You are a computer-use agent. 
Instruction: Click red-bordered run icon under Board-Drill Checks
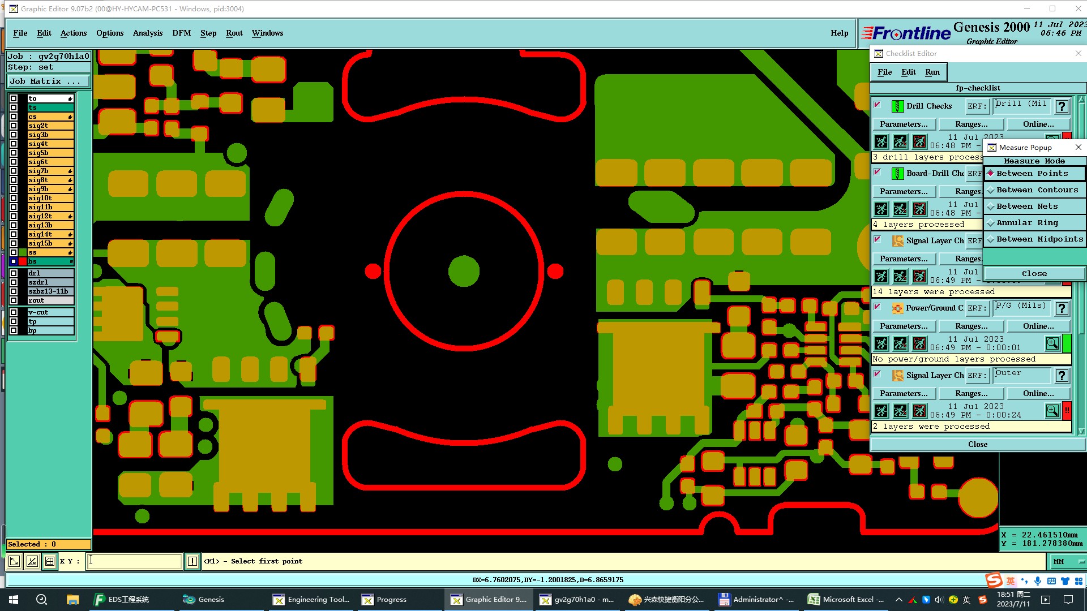[x=919, y=209]
